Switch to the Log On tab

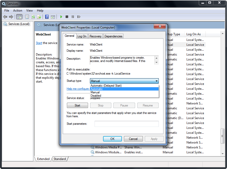[x=82, y=36]
